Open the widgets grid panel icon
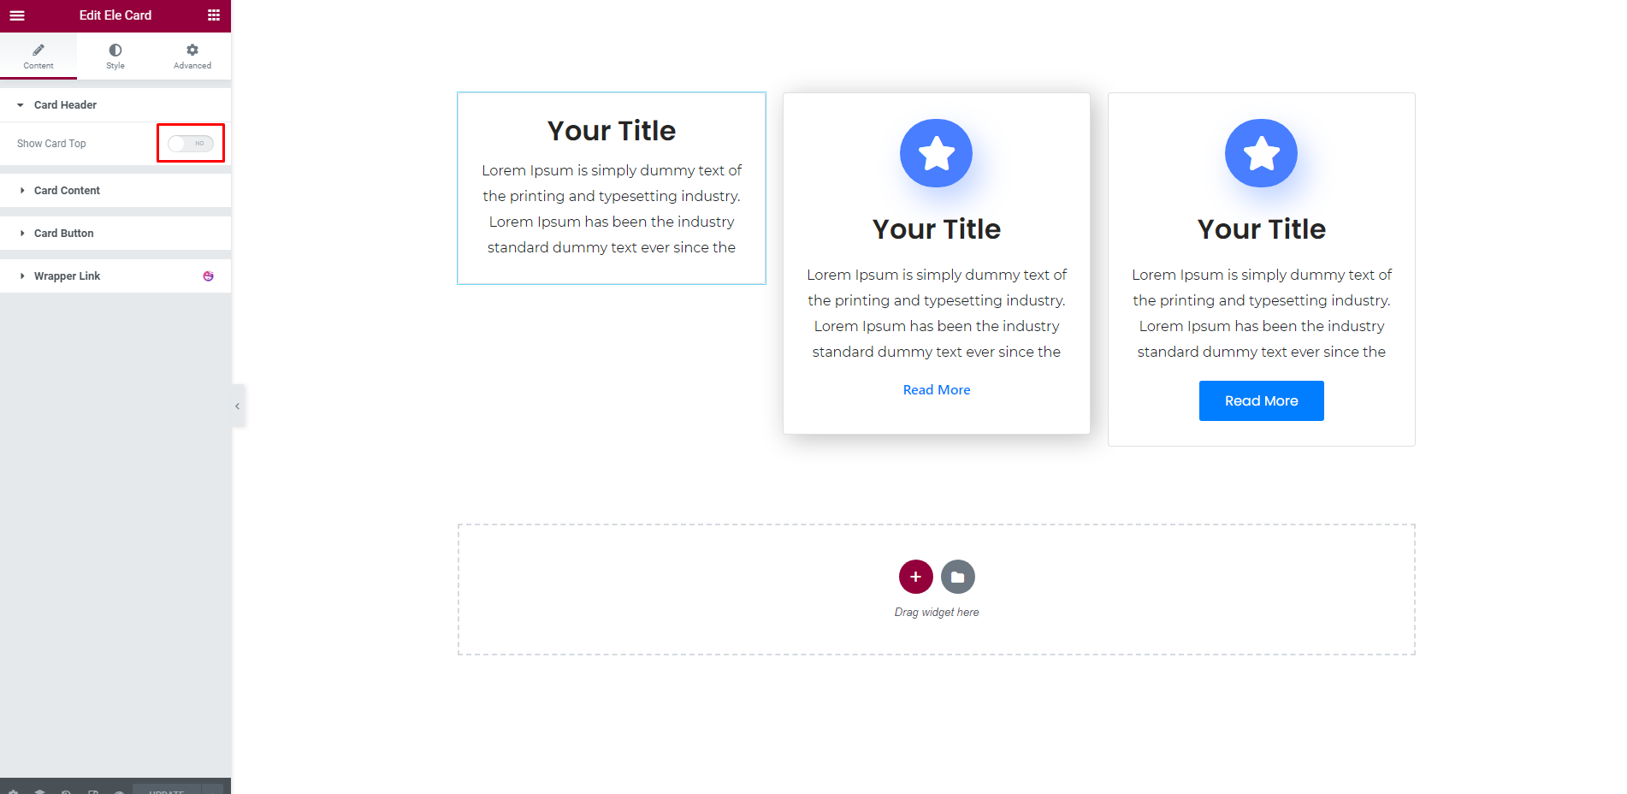This screenshot has height=794, width=1627. [x=214, y=15]
